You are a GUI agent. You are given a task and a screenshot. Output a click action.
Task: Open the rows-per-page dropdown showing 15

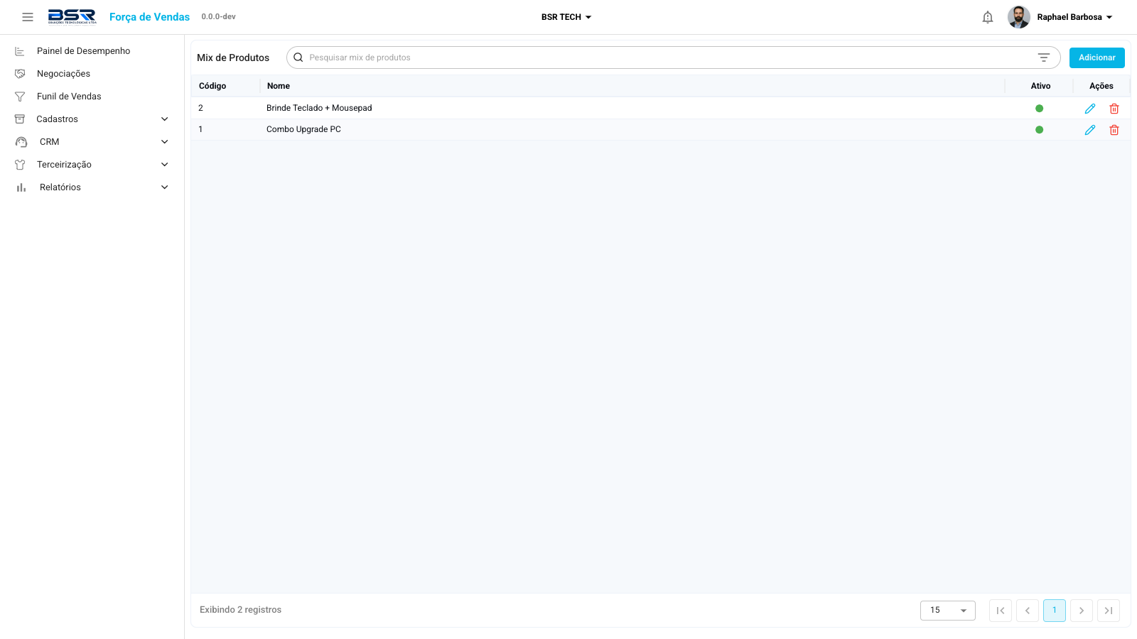tap(948, 611)
